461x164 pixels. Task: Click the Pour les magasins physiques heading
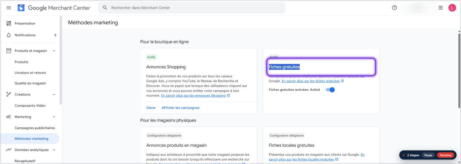pos(168,120)
